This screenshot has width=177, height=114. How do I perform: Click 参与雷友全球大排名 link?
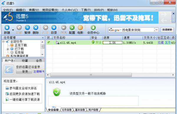[23, 88]
